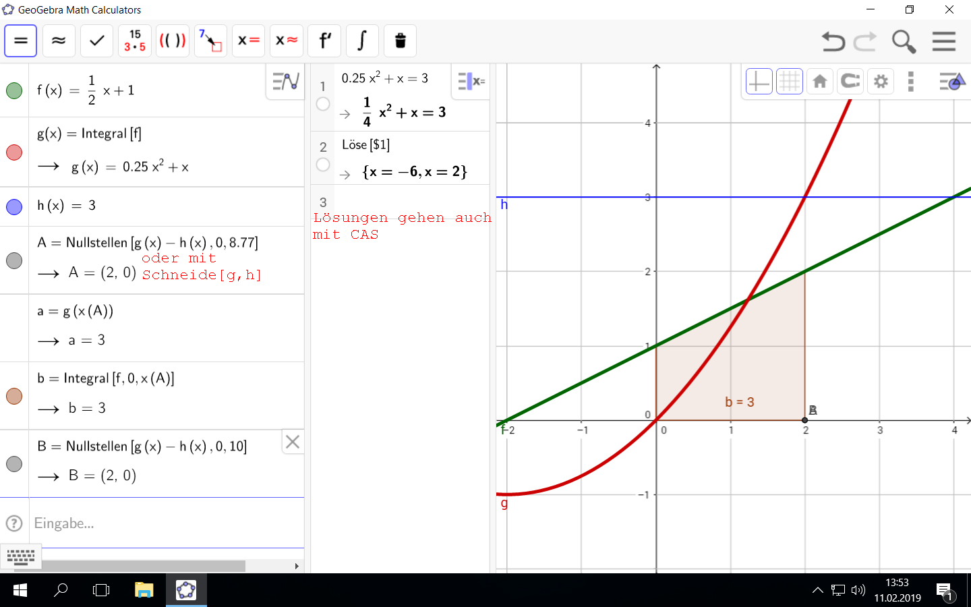
Task: Click the Solve (x=) tool
Action: (x=248, y=41)
